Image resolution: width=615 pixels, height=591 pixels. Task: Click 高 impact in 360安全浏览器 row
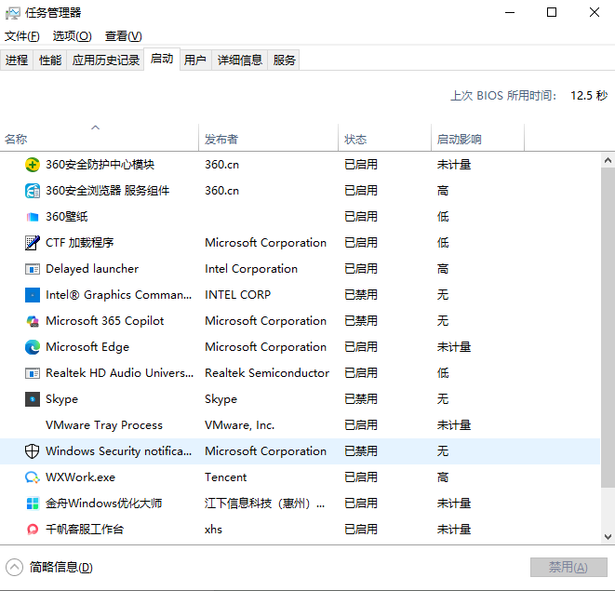[443, 191]
